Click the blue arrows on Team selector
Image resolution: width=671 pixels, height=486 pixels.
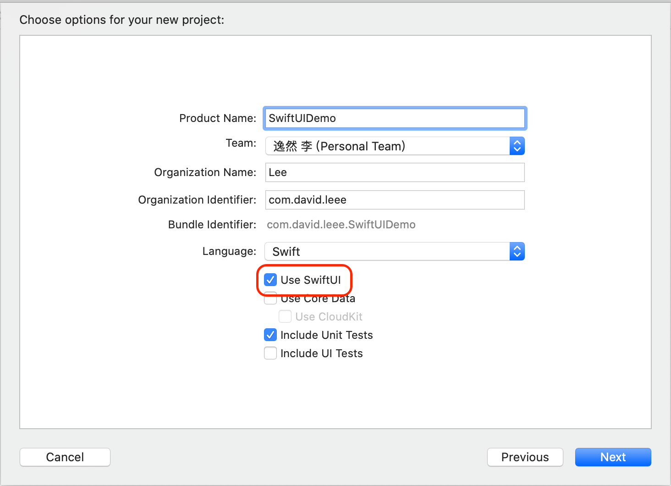coord(517,146)
